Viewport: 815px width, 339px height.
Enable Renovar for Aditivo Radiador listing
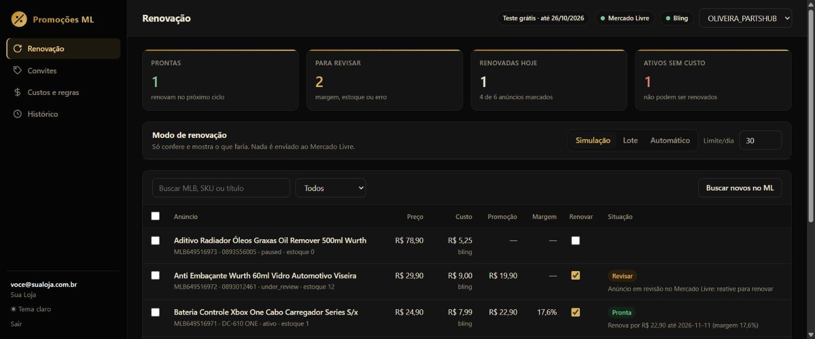click(x=576, y=240)
